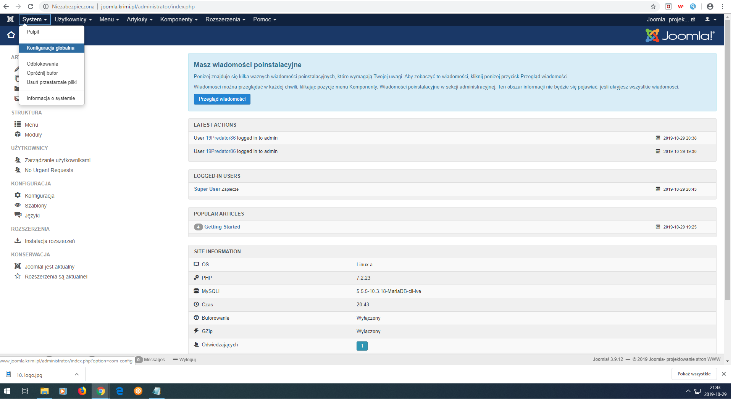Open Google Chrome from the taskbar
The width and height of the screenshot is (733, 412).
(x=101, y=391)
